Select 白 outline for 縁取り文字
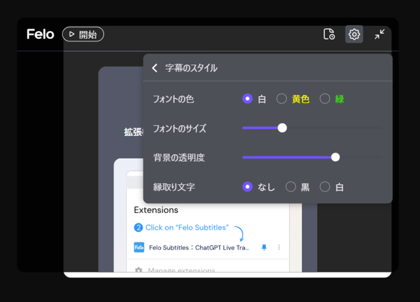Screen dimensions: 420x302 click(325, 187)
